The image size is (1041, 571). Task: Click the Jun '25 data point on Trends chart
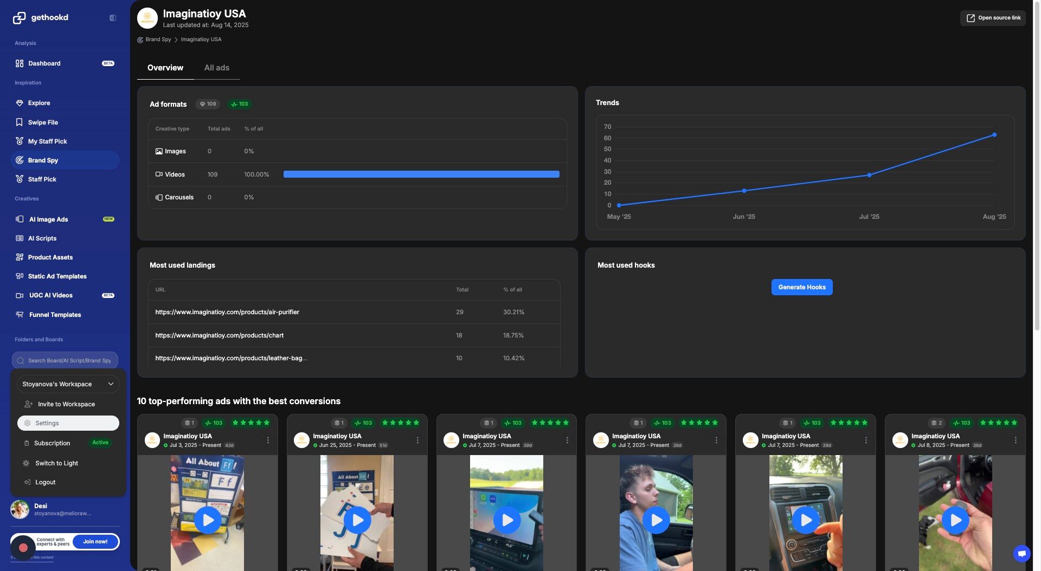(744, 191)
